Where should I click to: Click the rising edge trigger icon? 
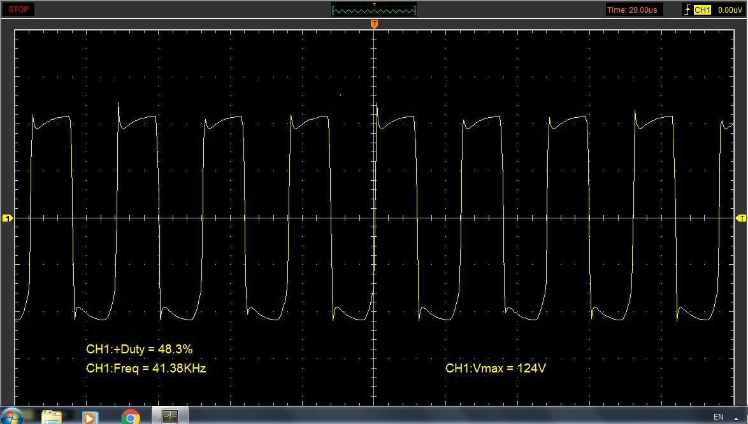tap(687, 10)
